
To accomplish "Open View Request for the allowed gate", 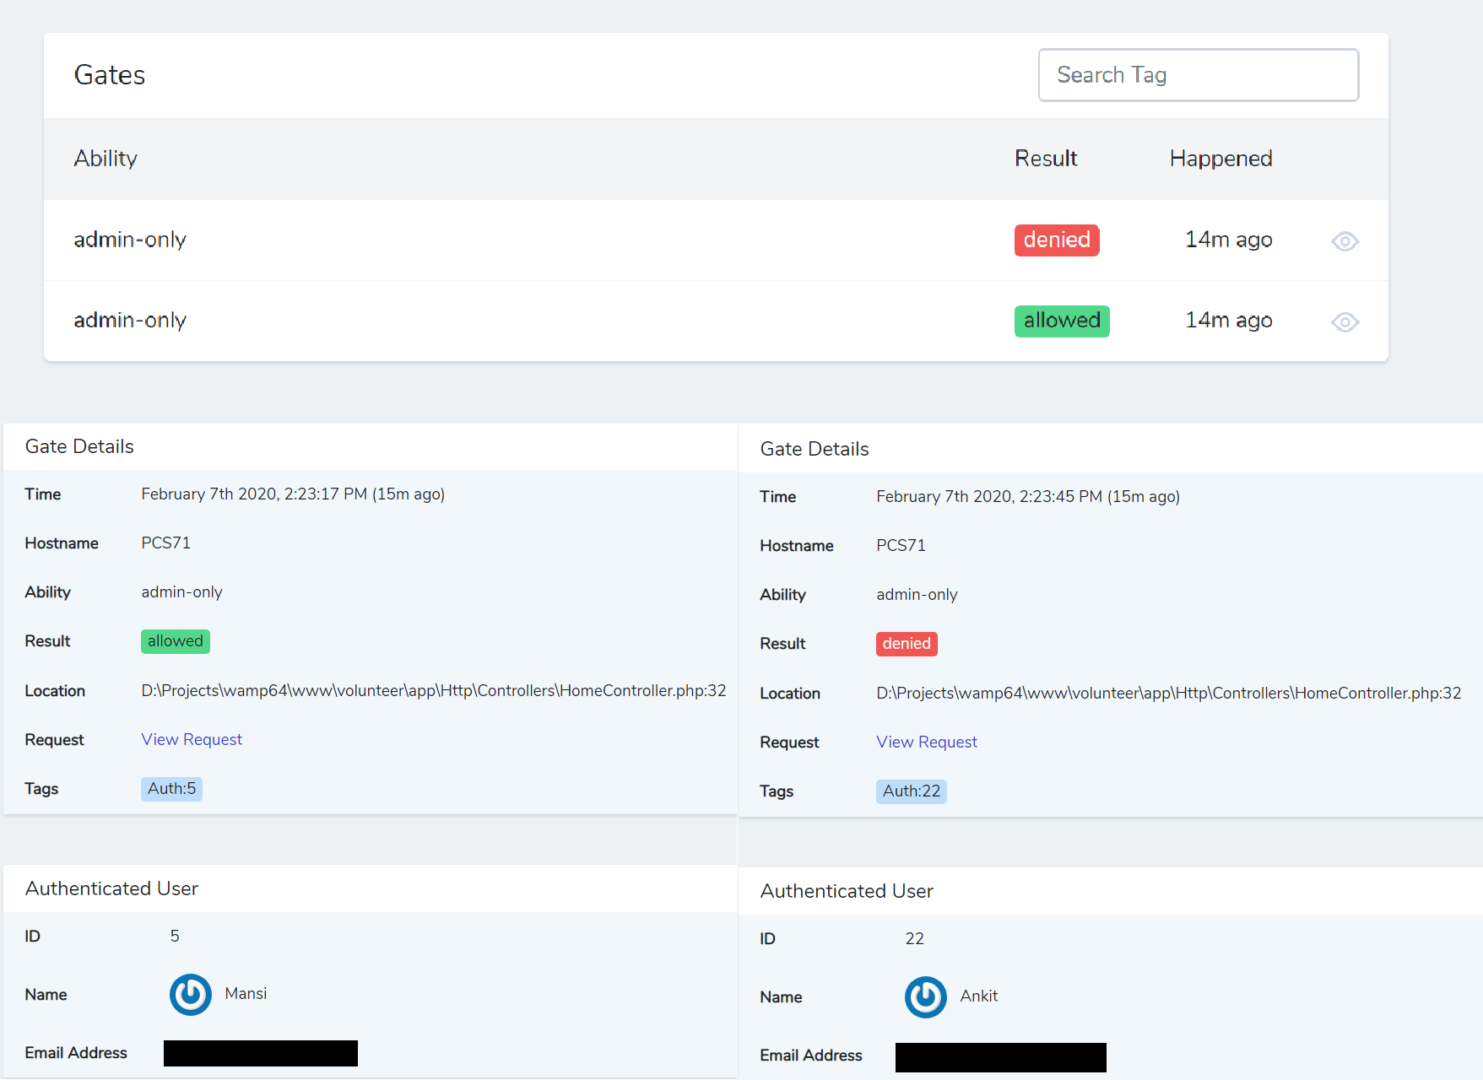I will [191, 739].
